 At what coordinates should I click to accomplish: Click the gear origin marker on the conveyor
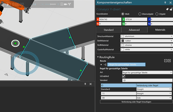(x=16, y=43)
